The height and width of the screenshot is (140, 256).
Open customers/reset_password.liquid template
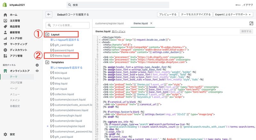click(74, 131)
